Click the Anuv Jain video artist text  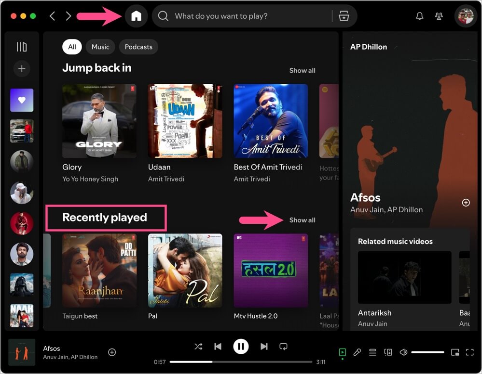click(x=372, y=324)
